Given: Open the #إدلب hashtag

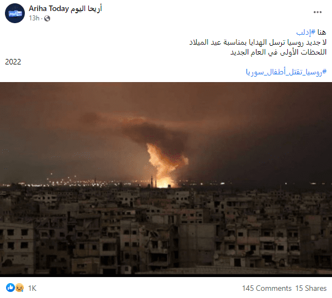Looking at the screenshot, I should (x=306, y=32).
